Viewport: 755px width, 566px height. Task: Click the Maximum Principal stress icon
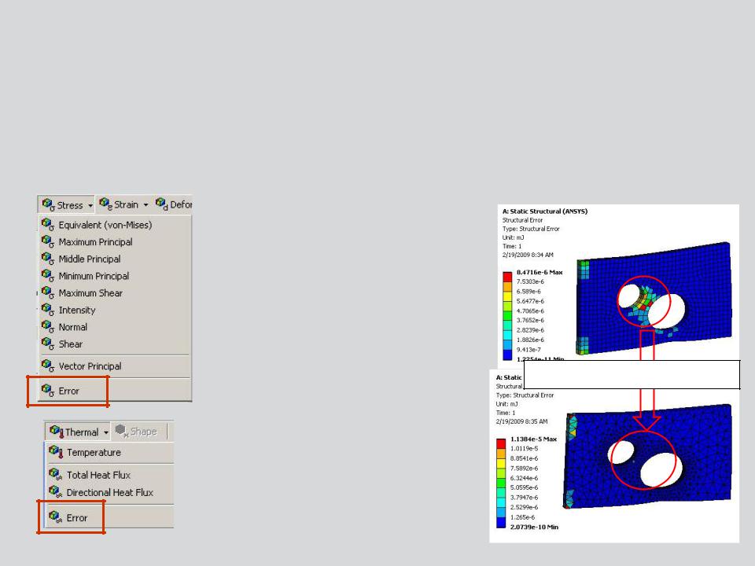click(x=48, y=241)
